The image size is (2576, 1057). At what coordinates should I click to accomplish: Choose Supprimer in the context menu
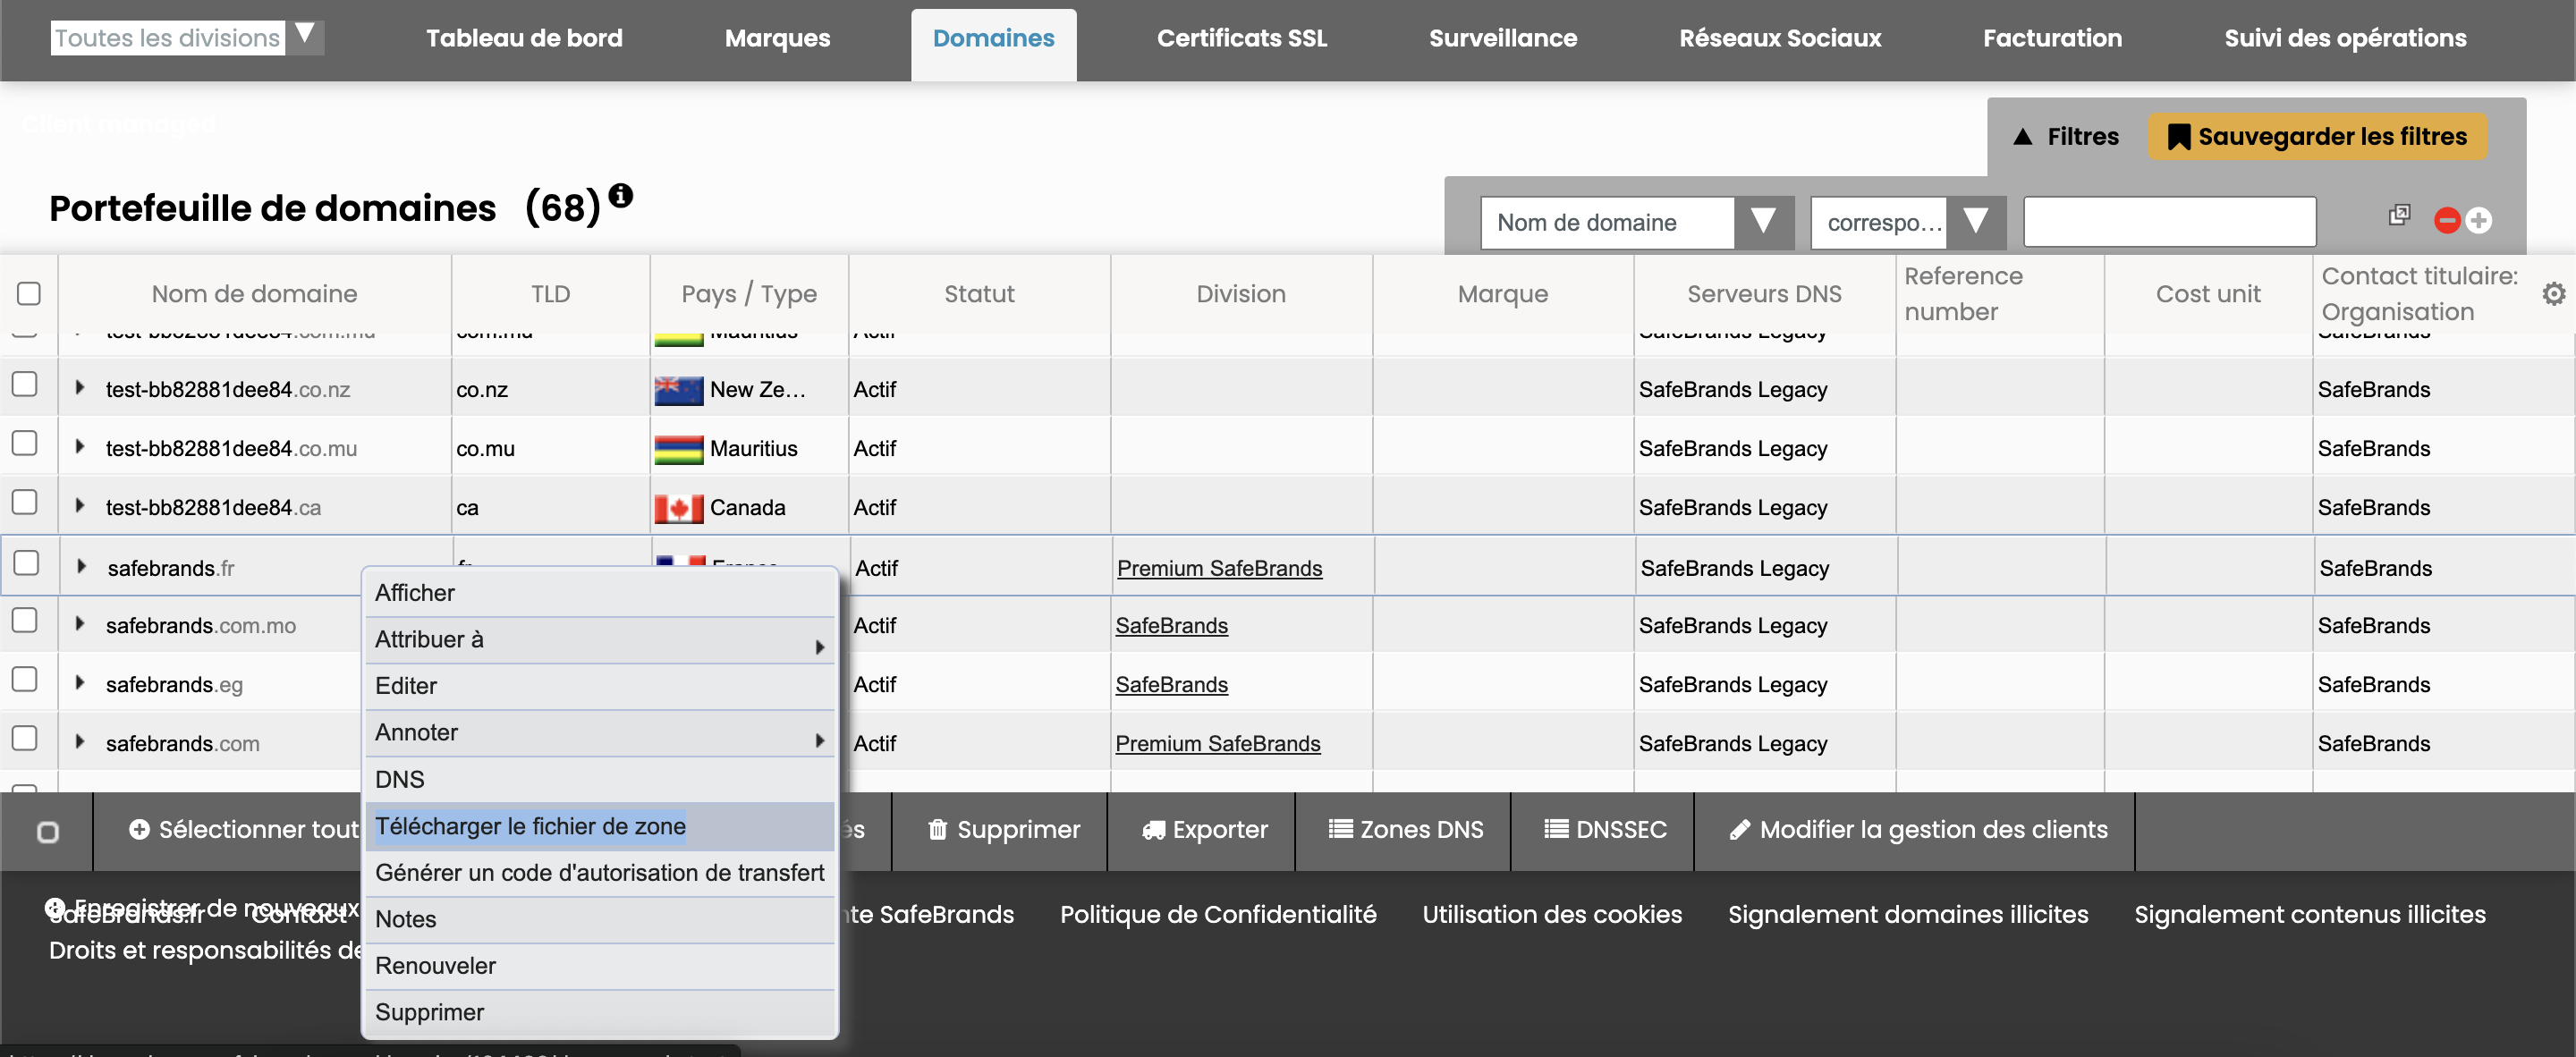point(600,1013)
